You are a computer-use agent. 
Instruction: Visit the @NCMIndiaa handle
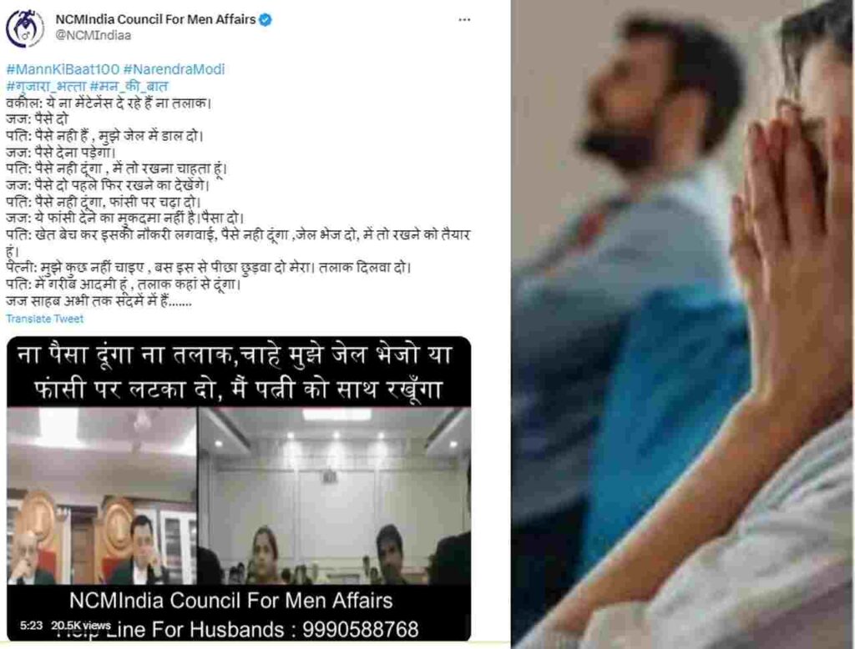click(94, 35)
